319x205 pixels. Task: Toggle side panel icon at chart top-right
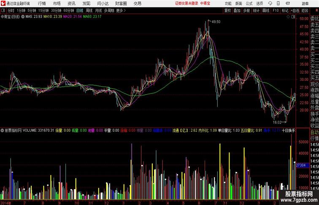point(293,17)
